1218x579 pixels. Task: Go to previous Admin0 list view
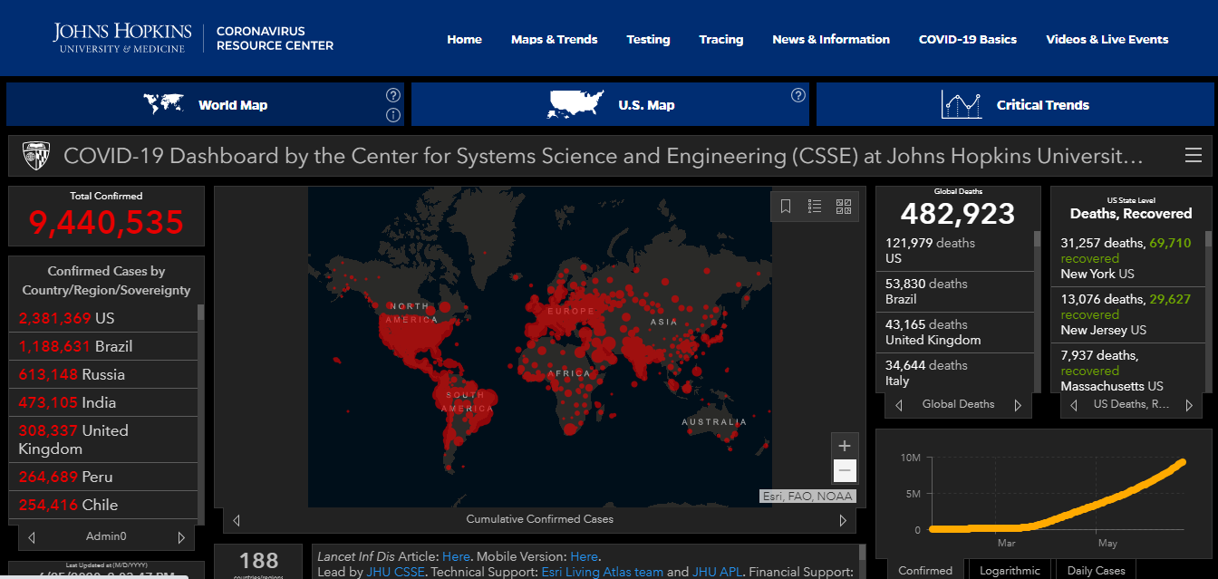[32, 537]
